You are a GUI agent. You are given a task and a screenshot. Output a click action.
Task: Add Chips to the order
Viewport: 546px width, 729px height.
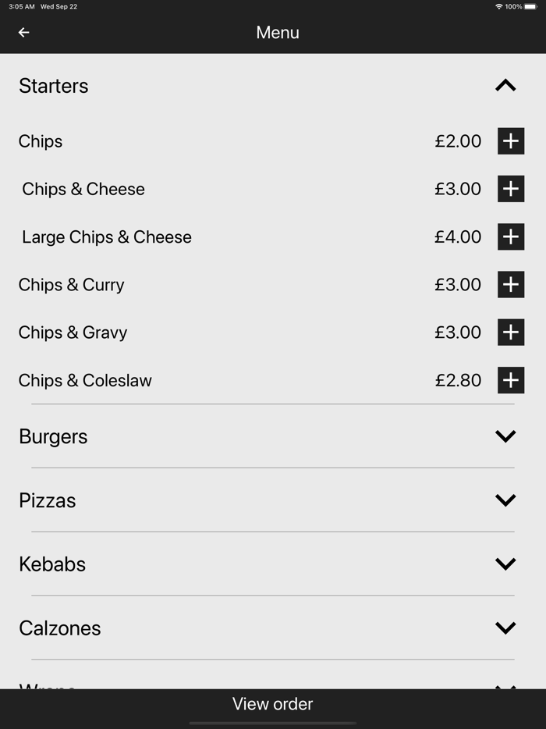[511, 141]
